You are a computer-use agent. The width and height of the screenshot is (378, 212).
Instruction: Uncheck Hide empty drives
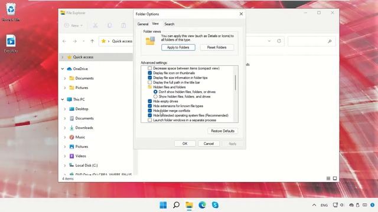tap(149, 101)
